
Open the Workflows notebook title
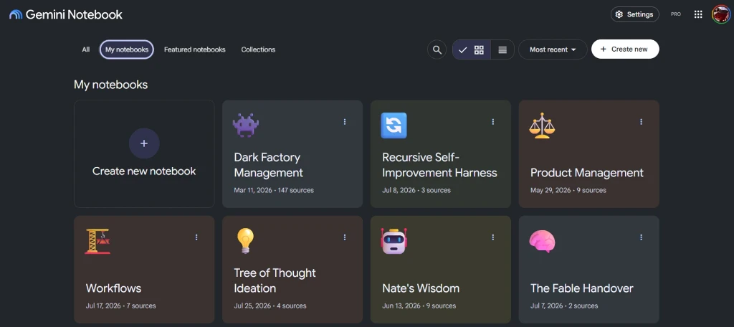coord(113,288)
